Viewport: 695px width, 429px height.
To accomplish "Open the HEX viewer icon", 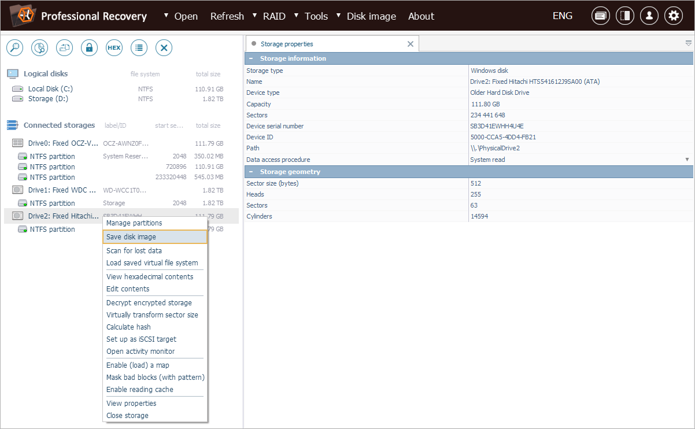I will point(114,48).
